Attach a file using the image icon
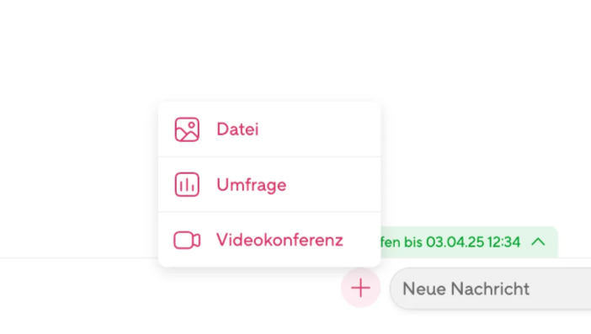This screenshot has height=334, width=591. click(x=187, y=130)
